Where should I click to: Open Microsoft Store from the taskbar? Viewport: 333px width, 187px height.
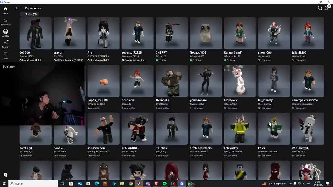point(71,184)
